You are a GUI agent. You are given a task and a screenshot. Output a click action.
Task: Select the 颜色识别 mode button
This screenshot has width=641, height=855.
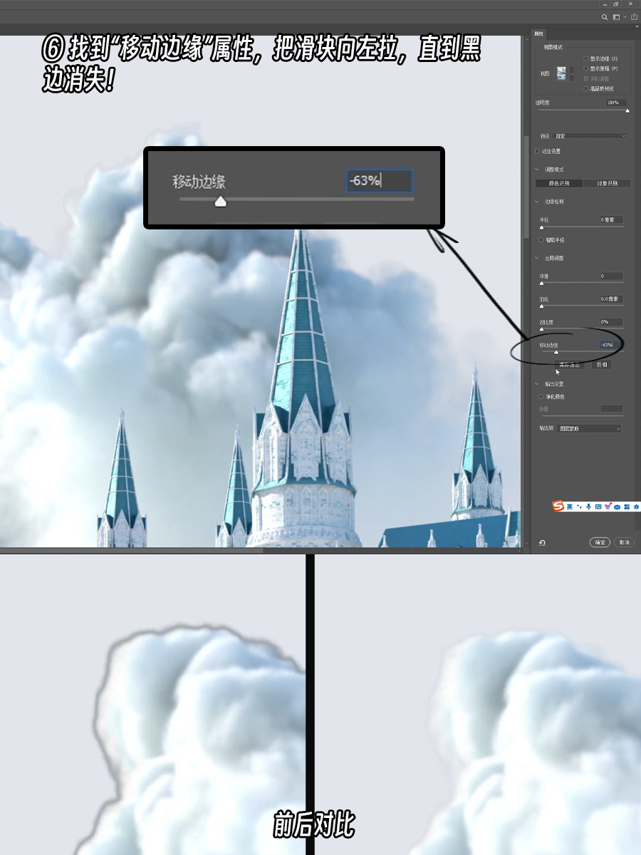pyautogui.click(x=559, y=183)
